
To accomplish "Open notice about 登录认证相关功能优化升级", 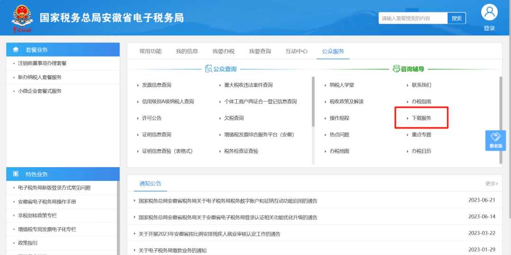I will tap(228, 217).
